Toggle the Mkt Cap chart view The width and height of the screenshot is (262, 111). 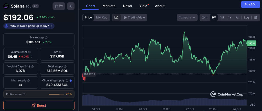point(102,18)
